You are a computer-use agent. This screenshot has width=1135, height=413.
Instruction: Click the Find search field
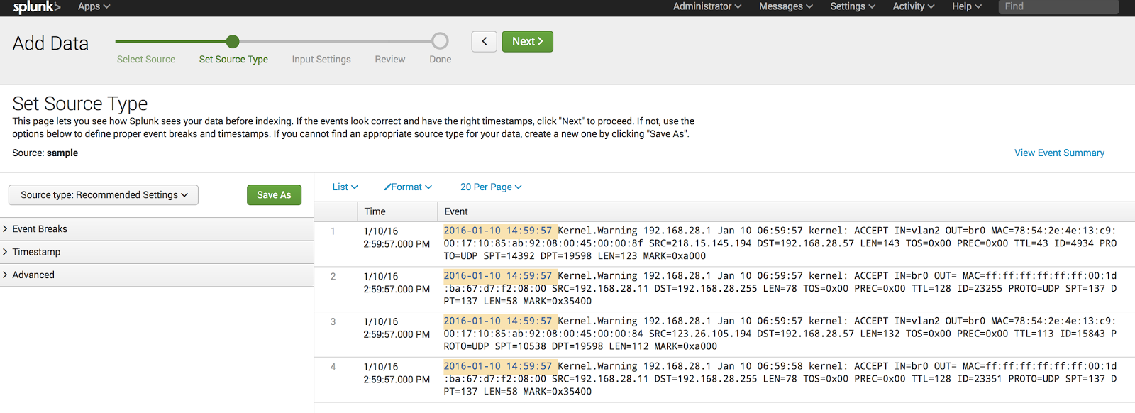tap(1058, 6)
